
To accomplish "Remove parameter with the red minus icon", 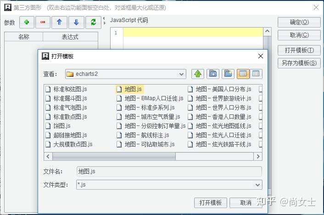I will 43,23.
